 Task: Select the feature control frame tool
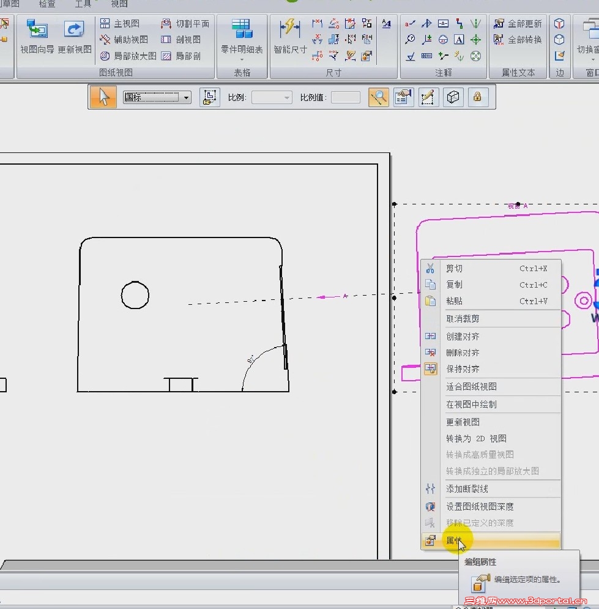point(426,56)
